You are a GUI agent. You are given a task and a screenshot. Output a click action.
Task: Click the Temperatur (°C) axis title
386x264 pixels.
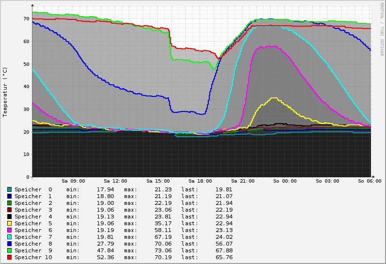[x=5, y=92]
